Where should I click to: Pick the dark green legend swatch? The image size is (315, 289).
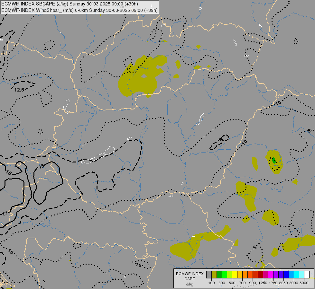tap(219, 275)
